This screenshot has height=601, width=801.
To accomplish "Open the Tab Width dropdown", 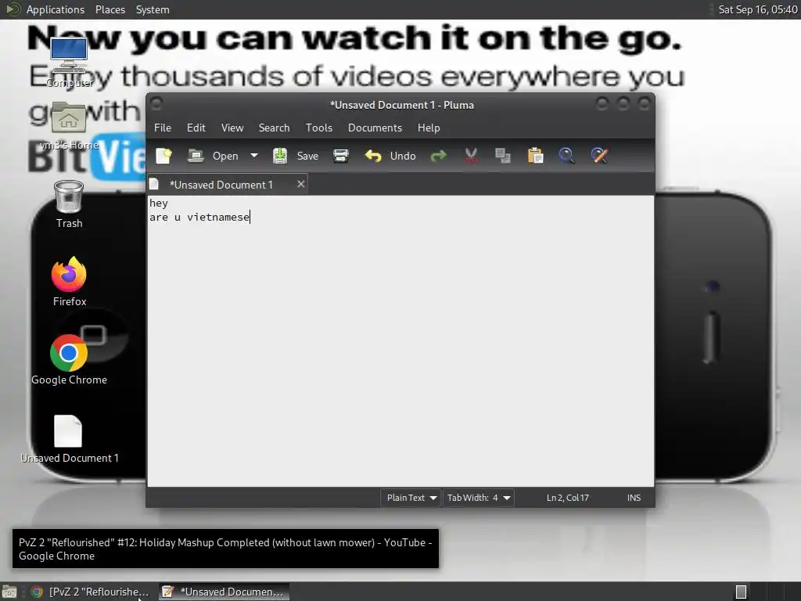I will click(478, 498).
